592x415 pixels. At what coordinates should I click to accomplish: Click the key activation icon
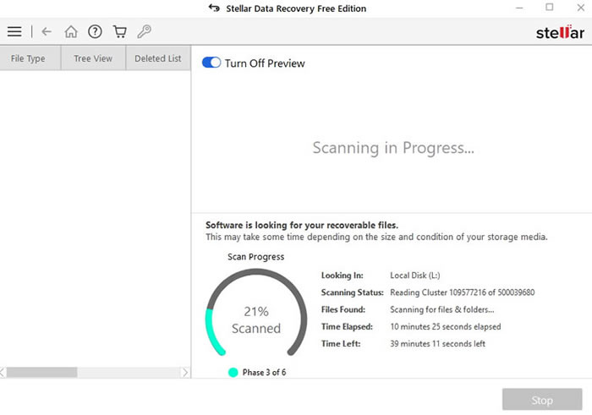point(144,32)
